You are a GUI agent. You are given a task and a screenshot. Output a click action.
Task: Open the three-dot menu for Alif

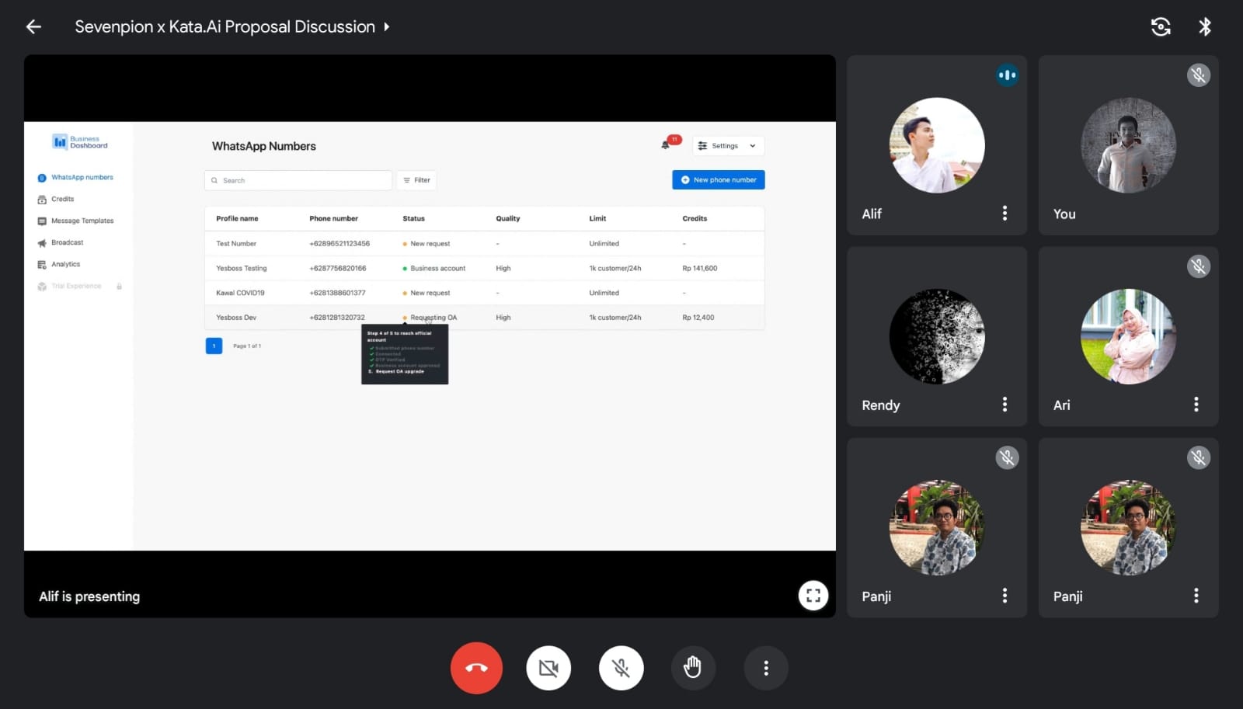[1004, 214]
